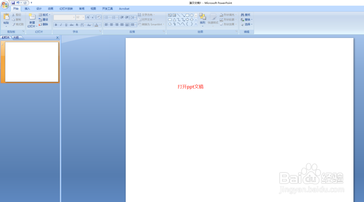The image size is (364, 202).
Task: Click the font name combo box
Action: pyautogui.click(x=64, y=17)
